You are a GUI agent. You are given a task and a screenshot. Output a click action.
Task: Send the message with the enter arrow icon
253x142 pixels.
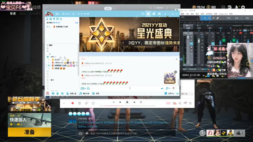(x=162, y=88)
